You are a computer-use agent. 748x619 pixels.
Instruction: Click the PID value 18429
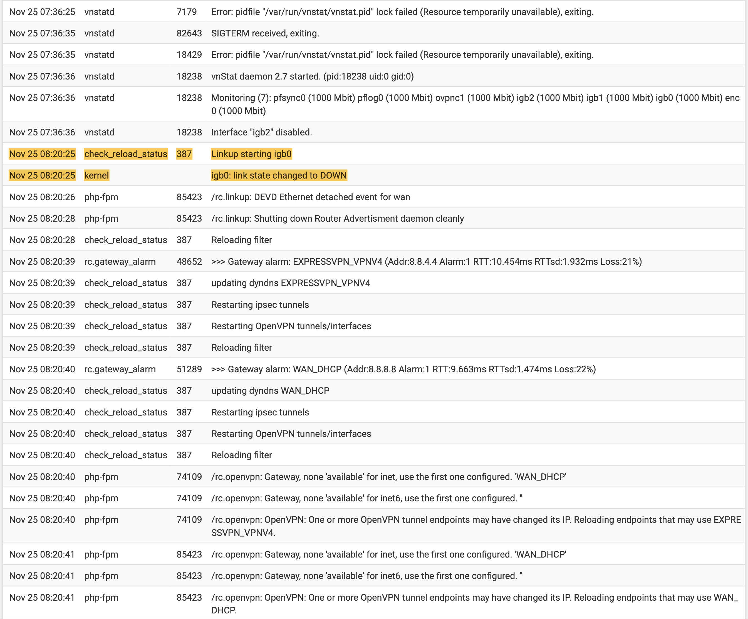[x=189, y=55]
